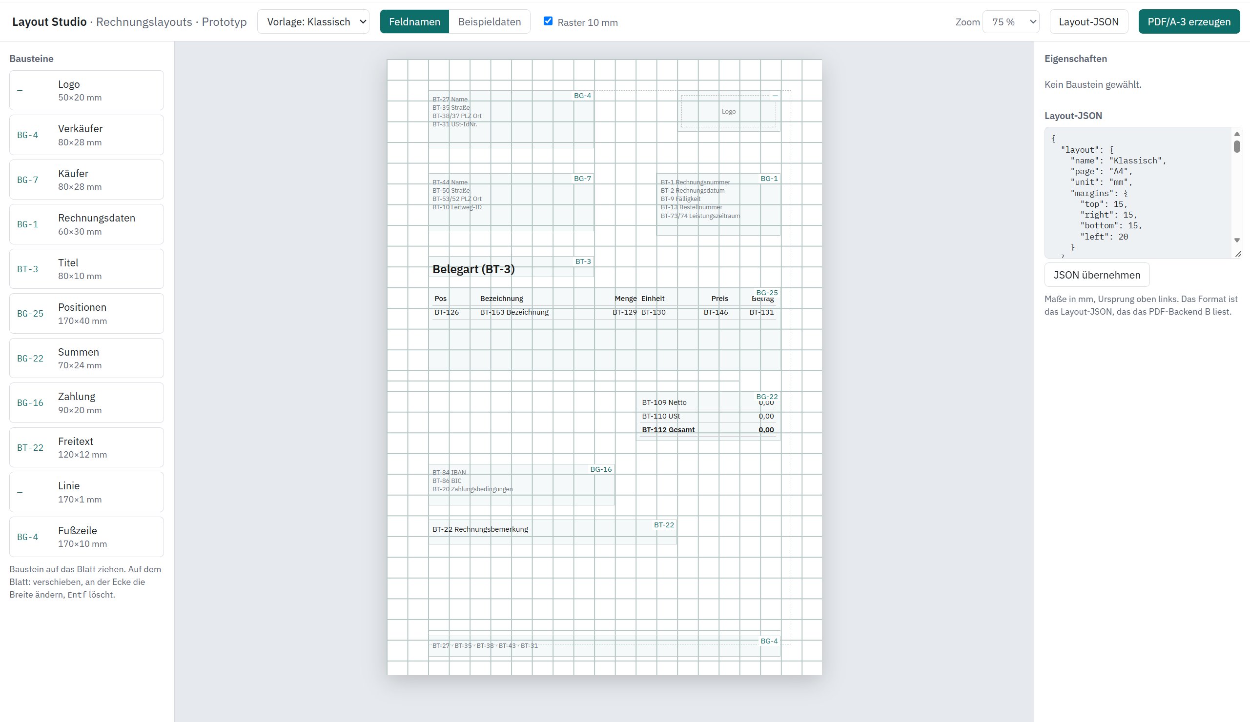The height and width of the screenshot is (722, 1250).
Task: Click the JSON textarea scrollbar thumb
Action: (1237, 146)
